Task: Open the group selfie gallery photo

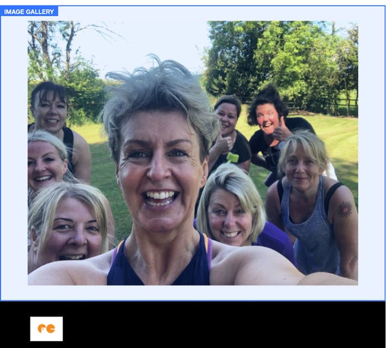Action: click(x=193, y=153)
